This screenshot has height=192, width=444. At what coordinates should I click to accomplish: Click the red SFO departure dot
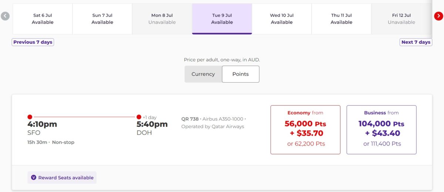pyautogui.click(x=30, y=117)
